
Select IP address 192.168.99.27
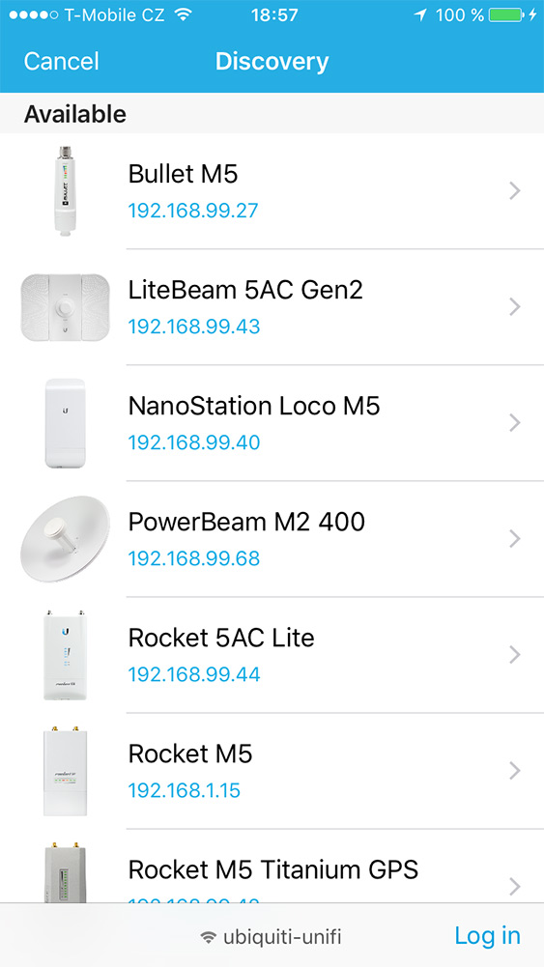[193, 211]
